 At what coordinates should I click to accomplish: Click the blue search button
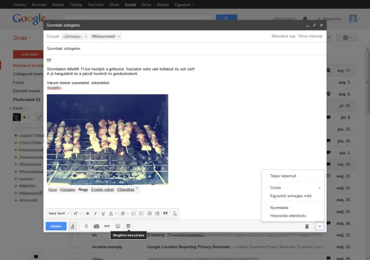pyautogui.click(x=226, y=18)
